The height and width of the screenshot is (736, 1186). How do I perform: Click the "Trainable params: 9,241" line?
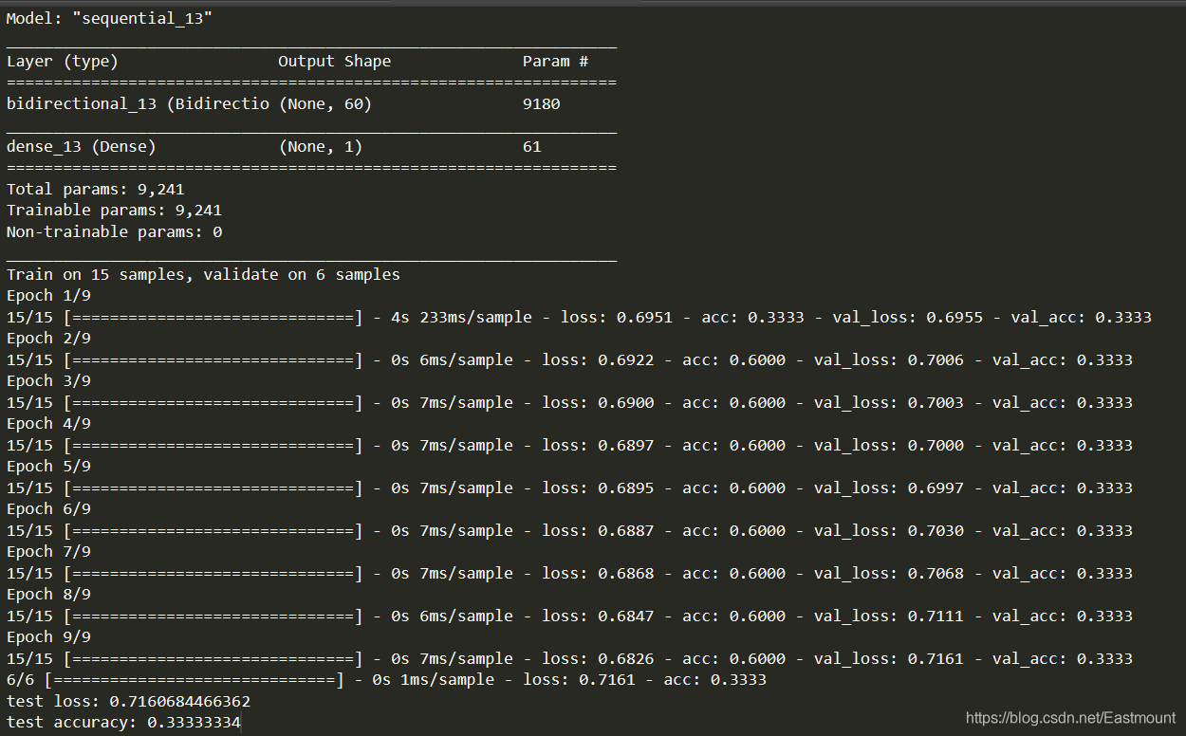coord(114,211)
